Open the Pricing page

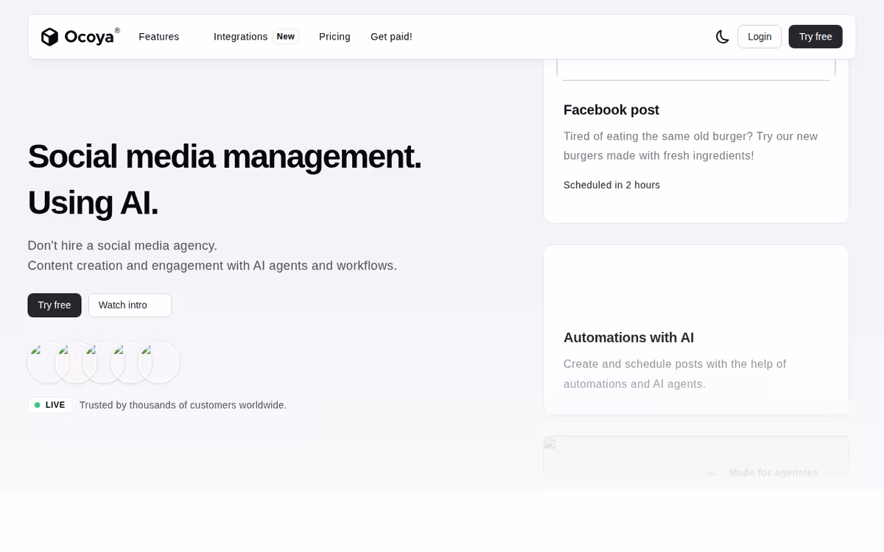tap(334, 37)
